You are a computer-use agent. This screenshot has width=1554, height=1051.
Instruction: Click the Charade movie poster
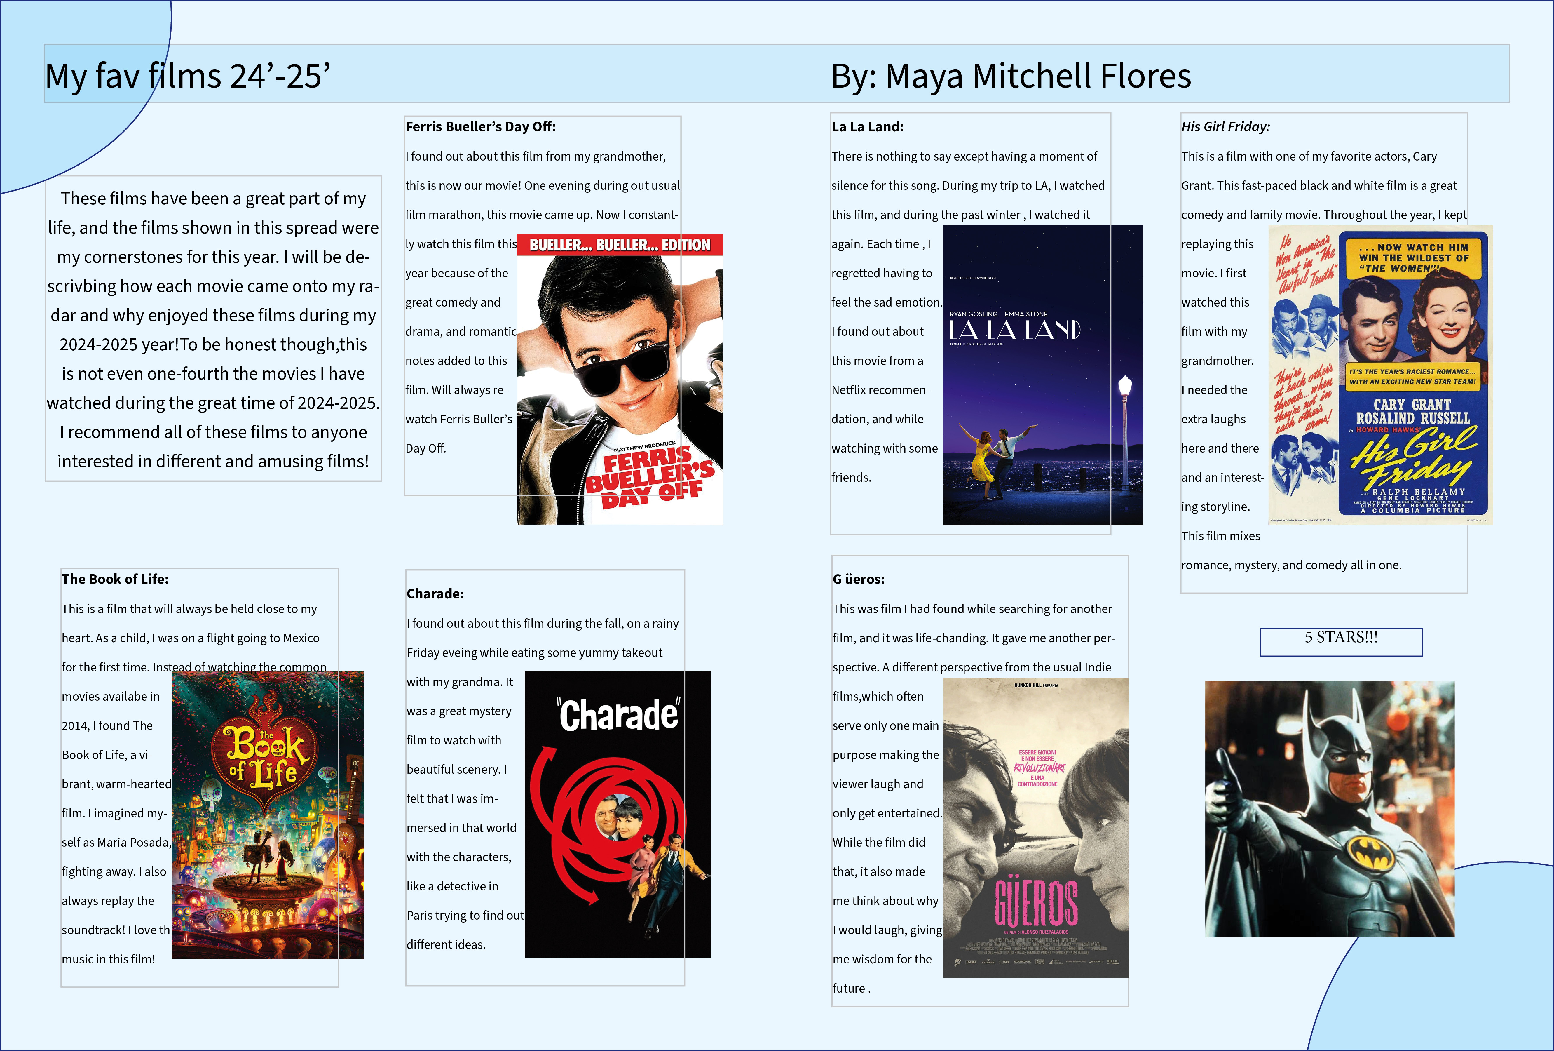tap(618, 814)
